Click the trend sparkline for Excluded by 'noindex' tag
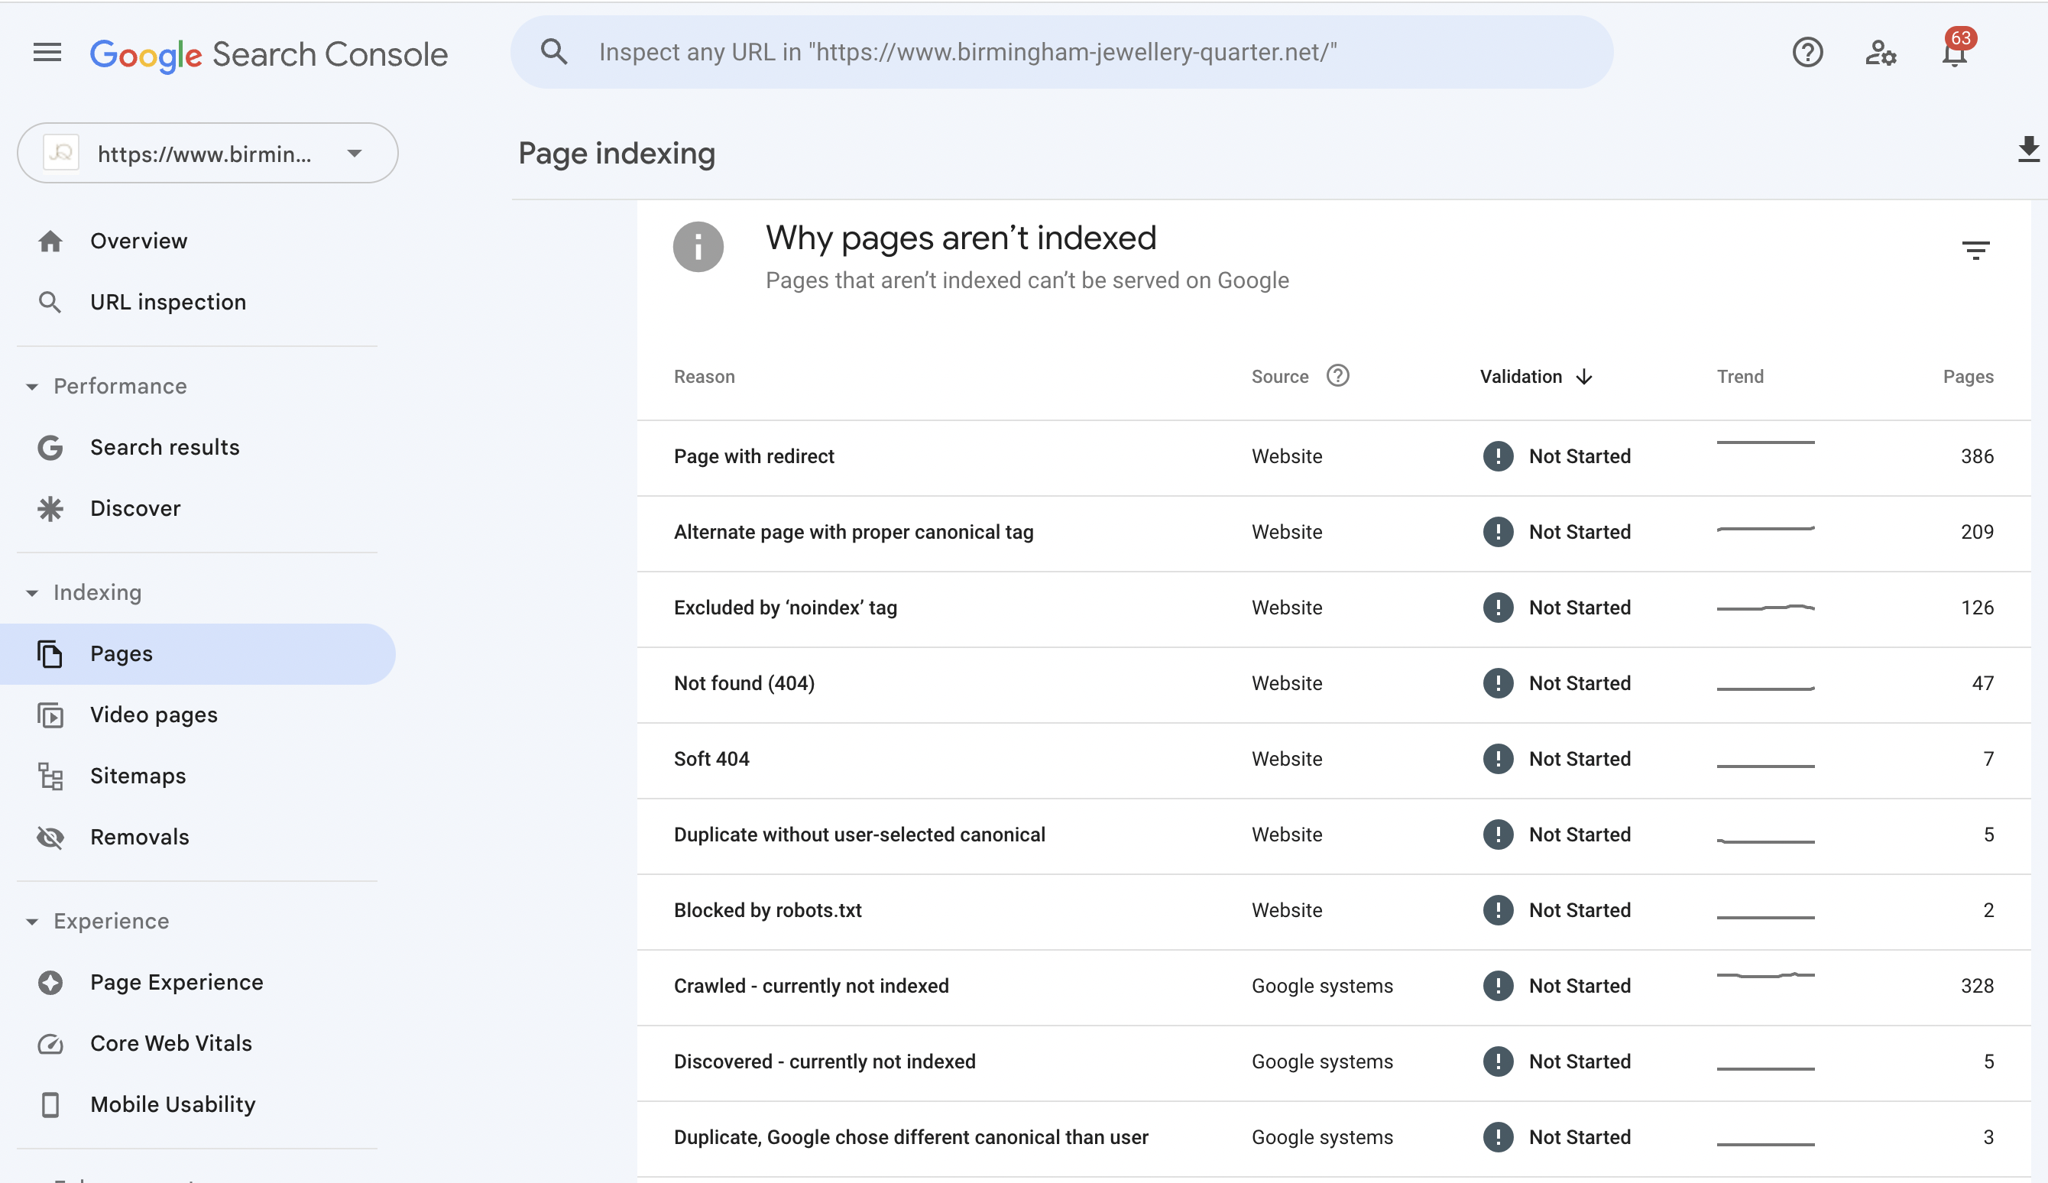Screen dimensions: 2048x1183 [x=1765, y=608]
